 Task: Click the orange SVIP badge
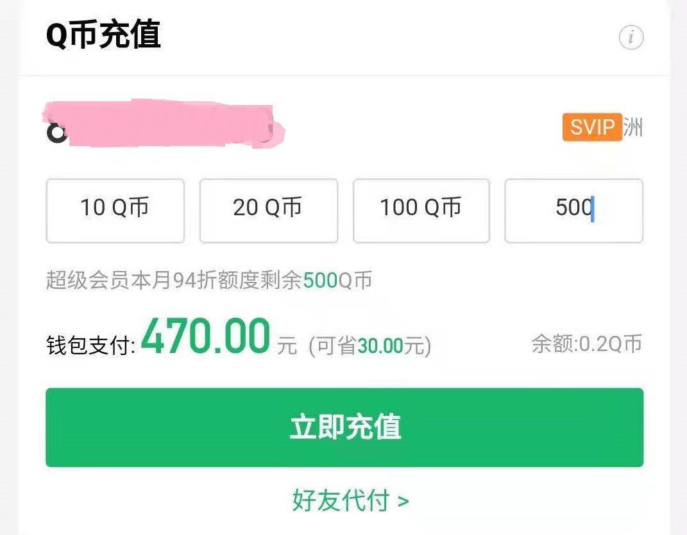click(592, 128)
